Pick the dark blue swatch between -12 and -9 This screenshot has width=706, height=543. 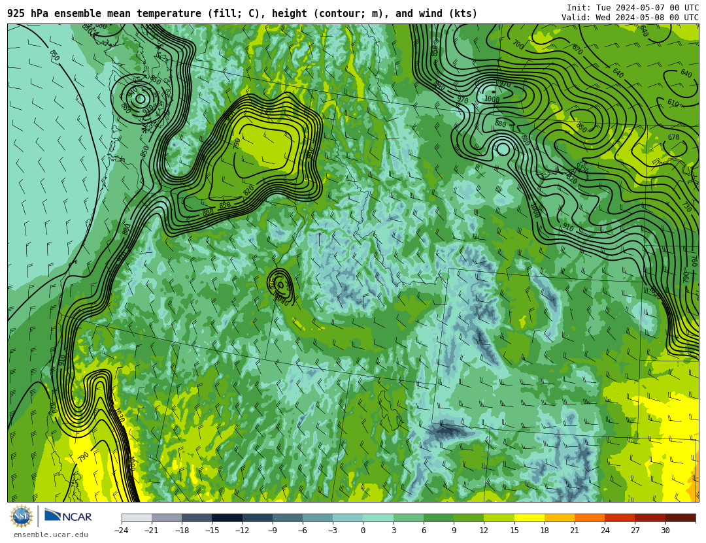click(258, 518)
